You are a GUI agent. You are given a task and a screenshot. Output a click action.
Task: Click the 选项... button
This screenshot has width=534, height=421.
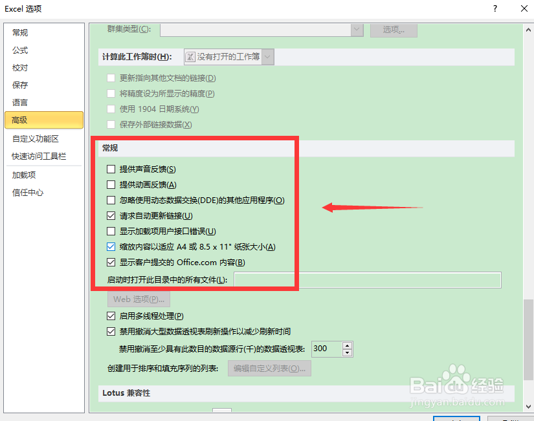coord(394,30)
